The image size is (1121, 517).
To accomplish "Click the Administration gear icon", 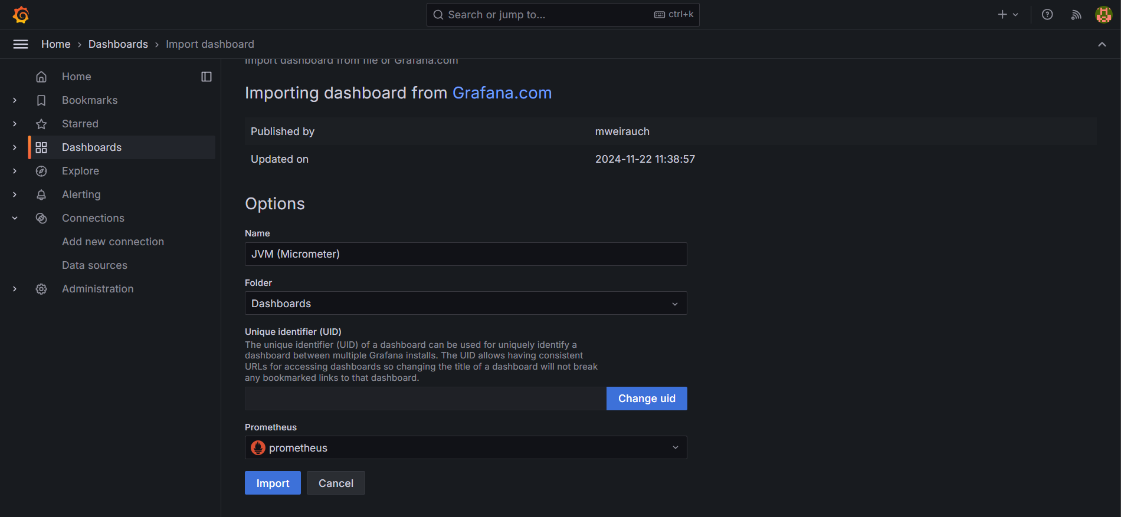I will point(41,289).
